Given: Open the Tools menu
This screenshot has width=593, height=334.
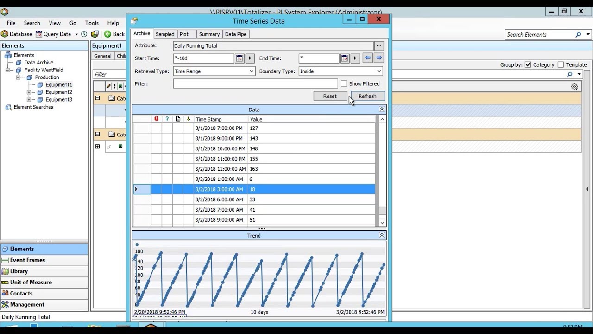Looking at the screenshot, I should point(92,23).
